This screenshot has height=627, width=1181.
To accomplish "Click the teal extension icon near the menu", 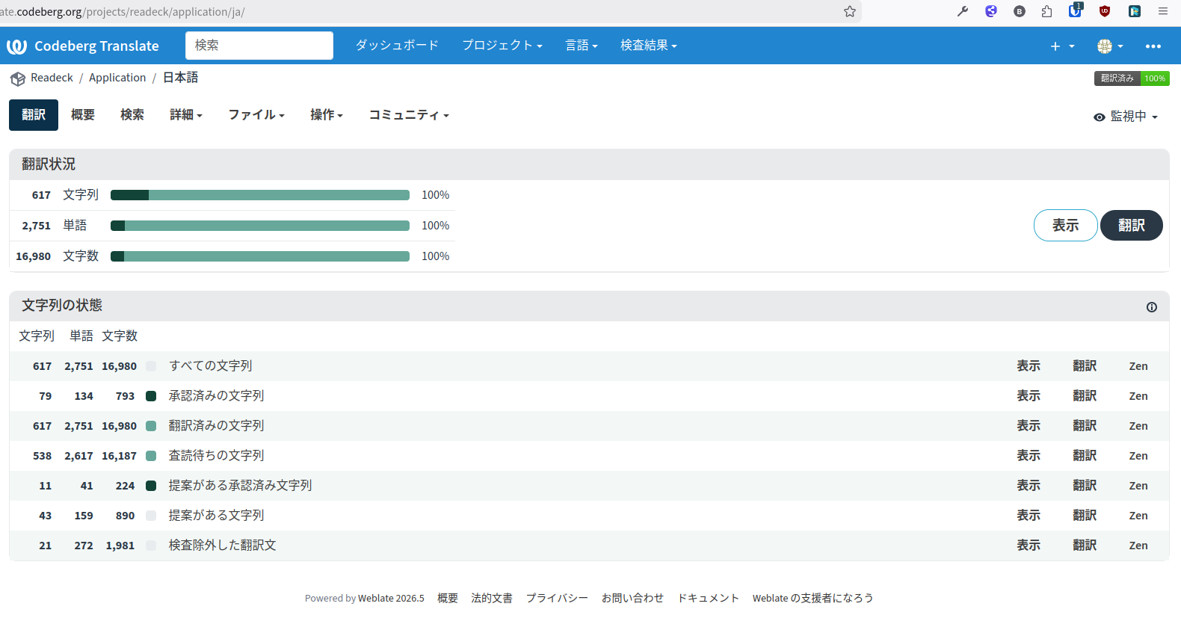I will tap(1135, 11).
